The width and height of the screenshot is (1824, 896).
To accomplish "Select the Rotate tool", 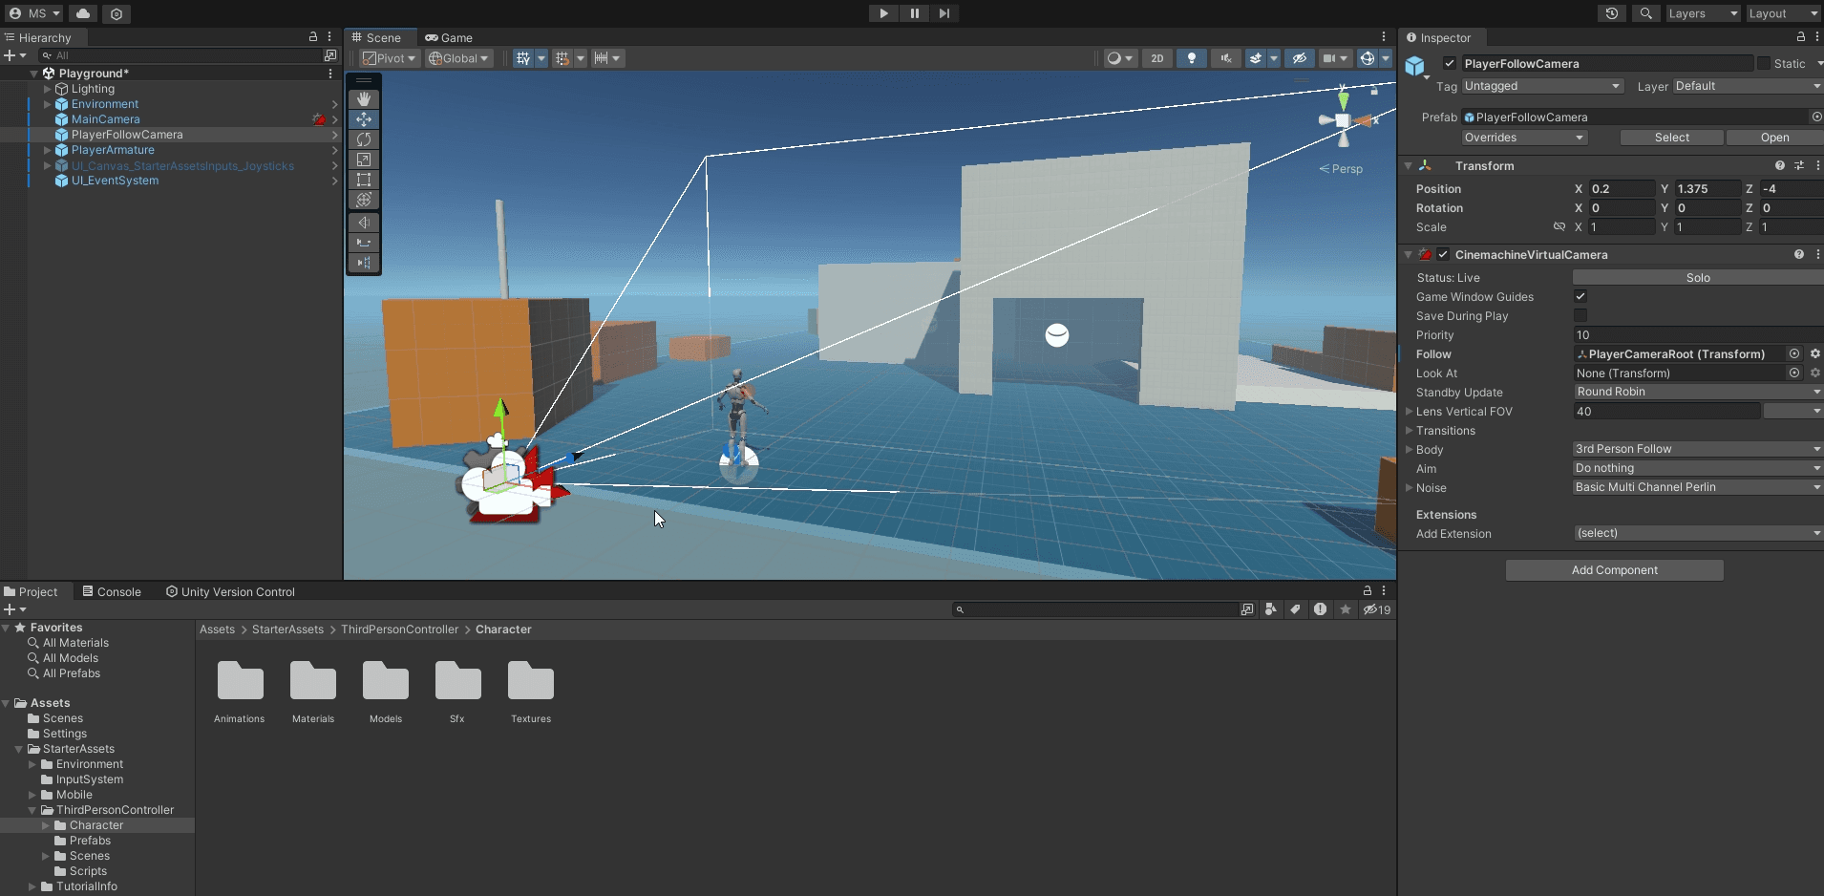I will (x=363, y=139).
